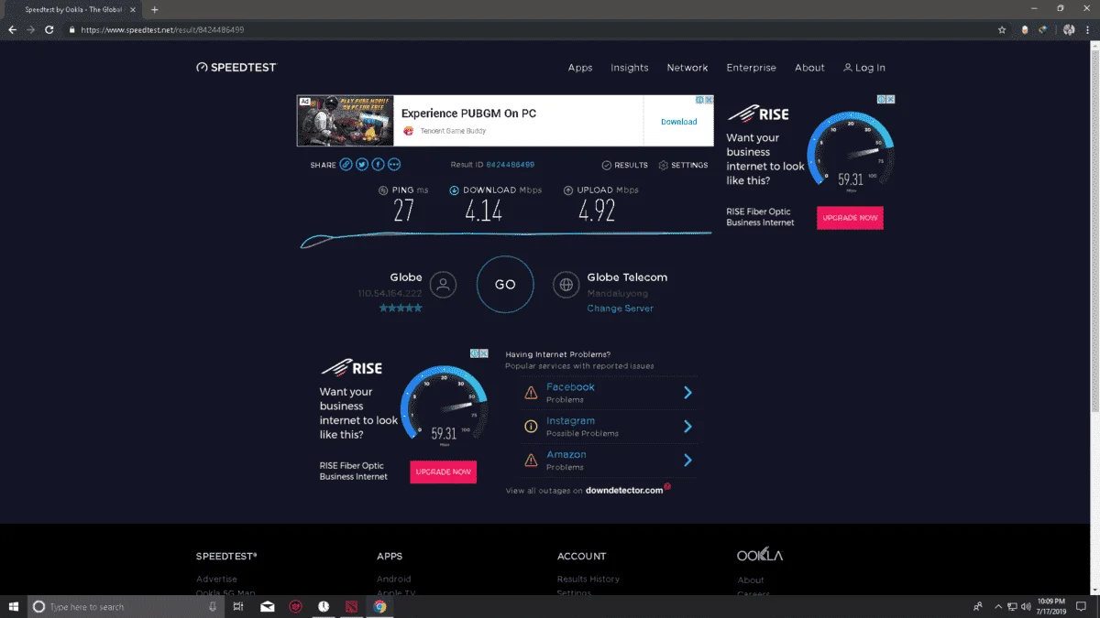The image size is (1100, 618).
Task: Click the taskbar volume icon
Action: pos(1026,606)
